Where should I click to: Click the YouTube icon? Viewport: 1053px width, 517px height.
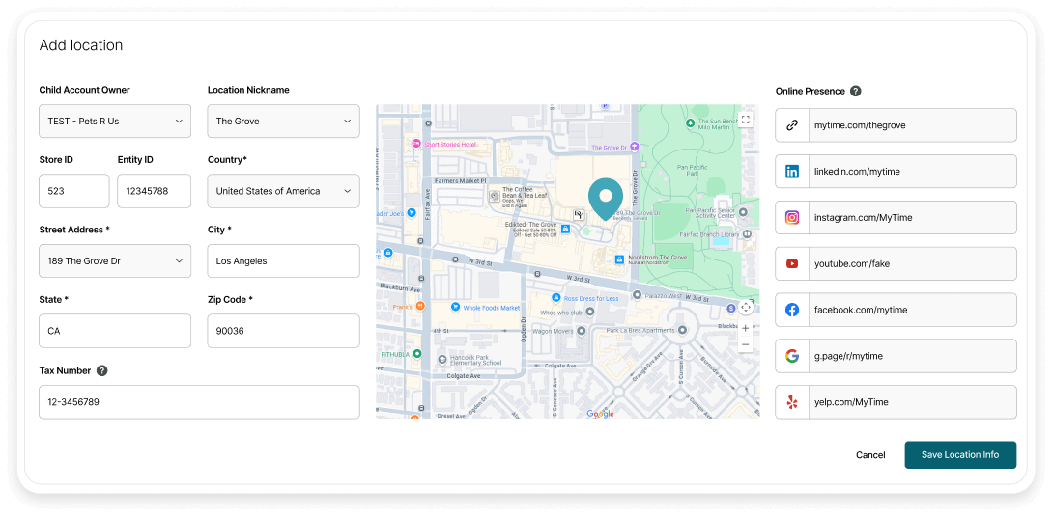792,264
